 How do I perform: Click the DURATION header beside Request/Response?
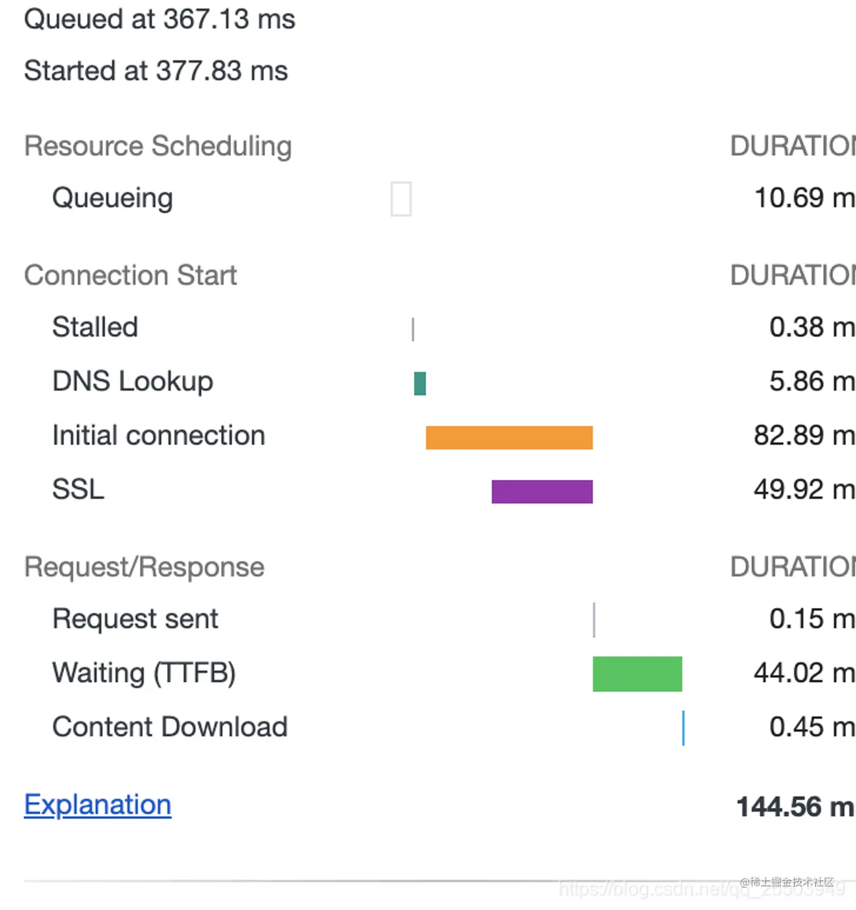click(793, 567)
